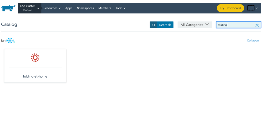This screenshot has width=262, height=115.
Task: Click the fah catalog name label
Action: pyautogui.click(x=3, y=41)
